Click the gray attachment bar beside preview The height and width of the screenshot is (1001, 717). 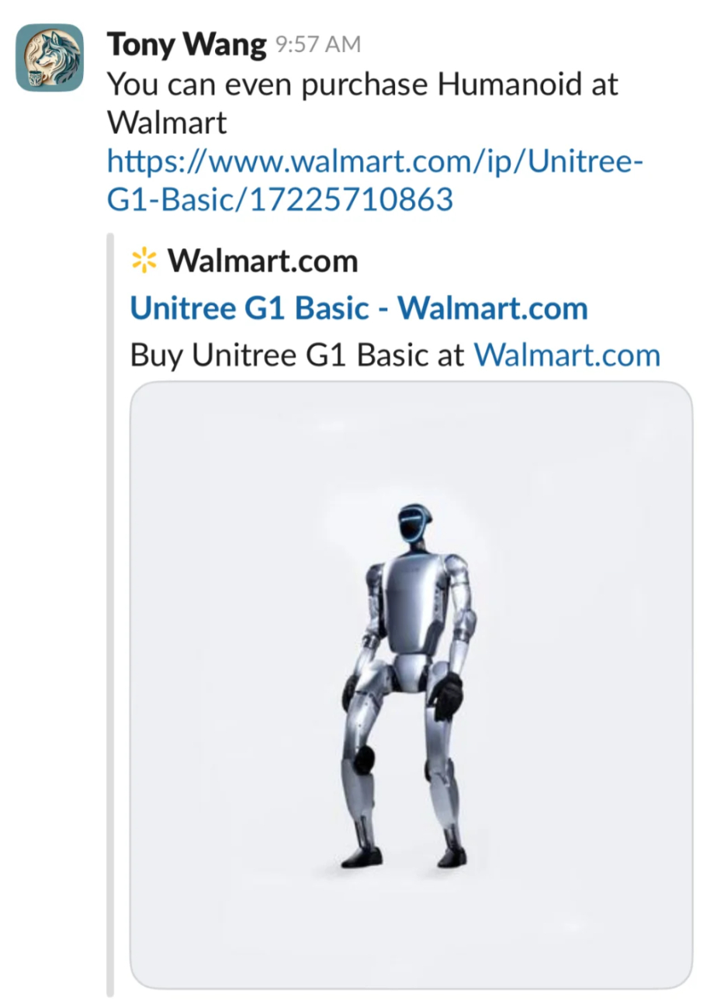(110, 615)
